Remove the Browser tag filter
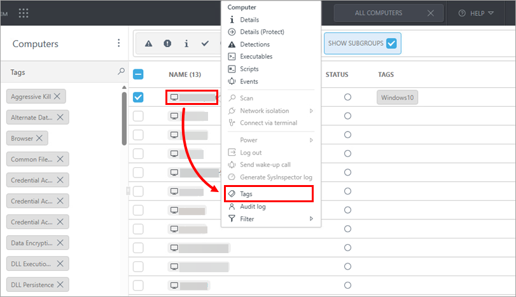The height and width of the screenshot is (297, 516). tap(39, 138)
